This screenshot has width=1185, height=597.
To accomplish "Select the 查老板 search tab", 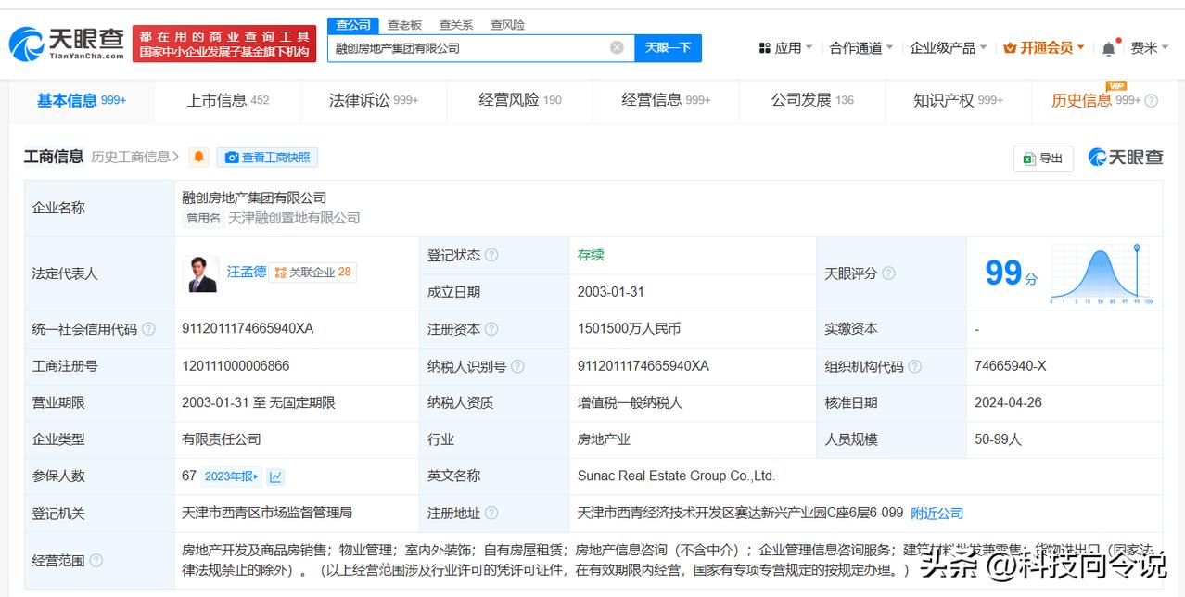I will [404, 25].
